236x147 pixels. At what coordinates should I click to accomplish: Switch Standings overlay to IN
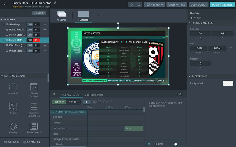[x=36, y=24]
